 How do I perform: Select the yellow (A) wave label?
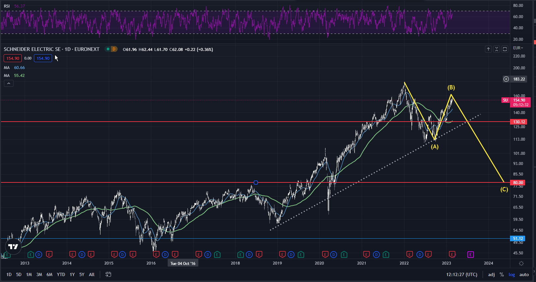tap(435, 147)
